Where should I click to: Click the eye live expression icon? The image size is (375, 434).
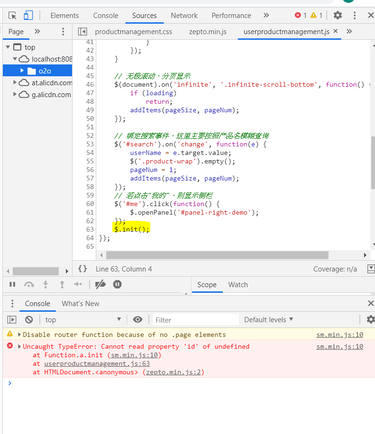(x=137, y=319)
